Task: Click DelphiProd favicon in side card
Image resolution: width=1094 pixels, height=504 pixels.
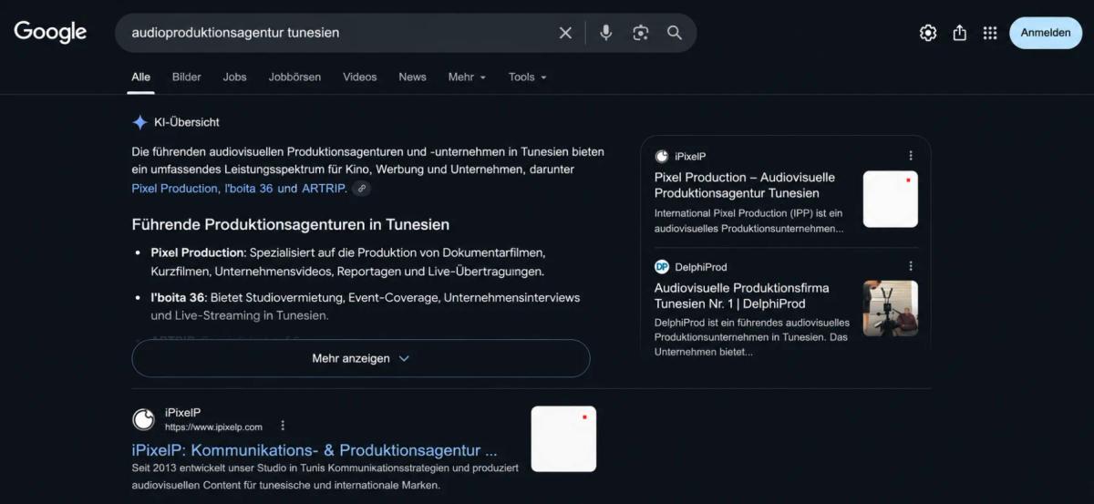Action: pos(662,267)
